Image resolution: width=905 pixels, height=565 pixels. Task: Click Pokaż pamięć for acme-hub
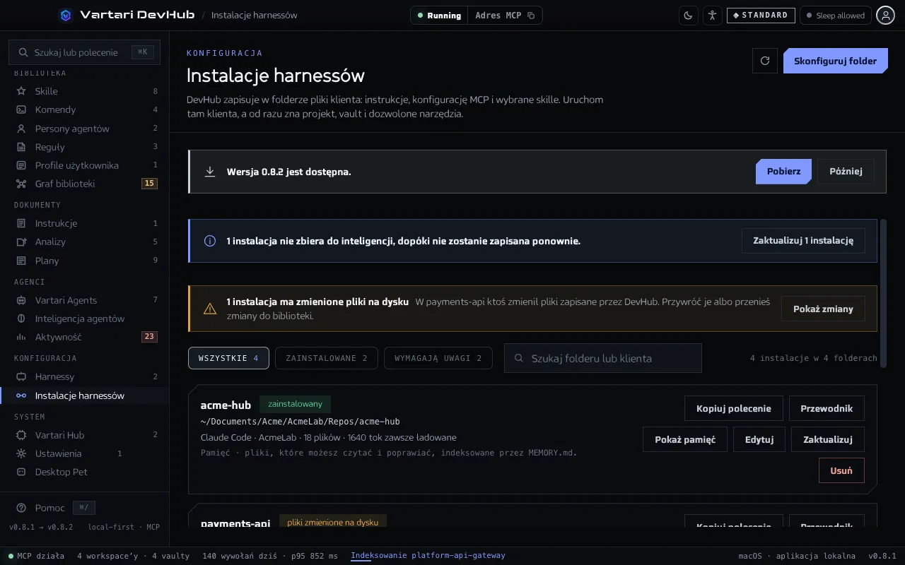[x=685, y=439]
